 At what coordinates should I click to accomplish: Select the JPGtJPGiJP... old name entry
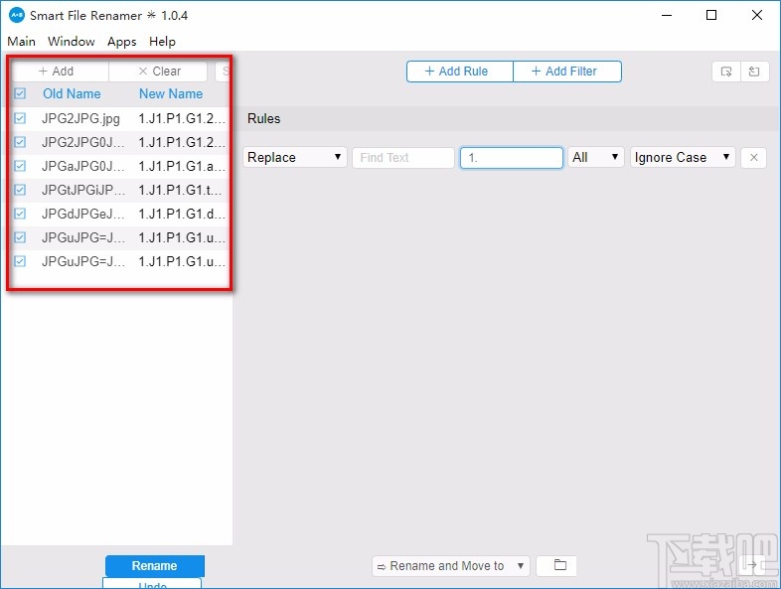tap(83, 190)
